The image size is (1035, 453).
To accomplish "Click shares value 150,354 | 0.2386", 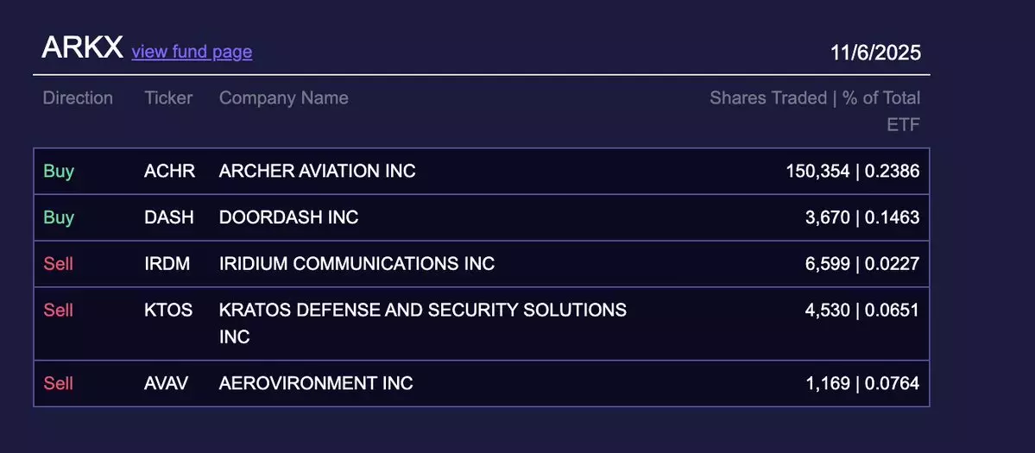I will pos(852,171).
